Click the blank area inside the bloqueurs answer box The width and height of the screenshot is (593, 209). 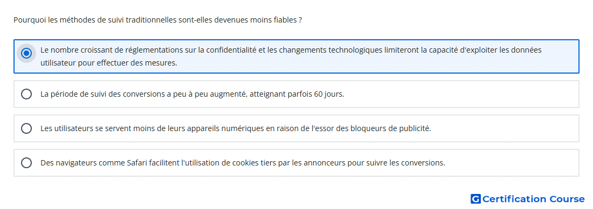[x=505, y=128]
